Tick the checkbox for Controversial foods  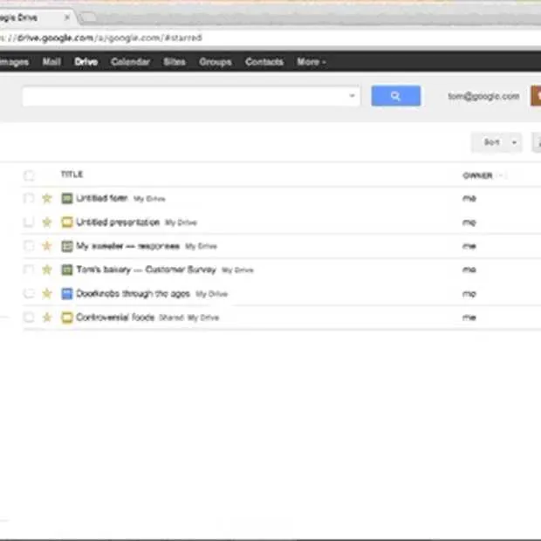[x=29, y=317]
